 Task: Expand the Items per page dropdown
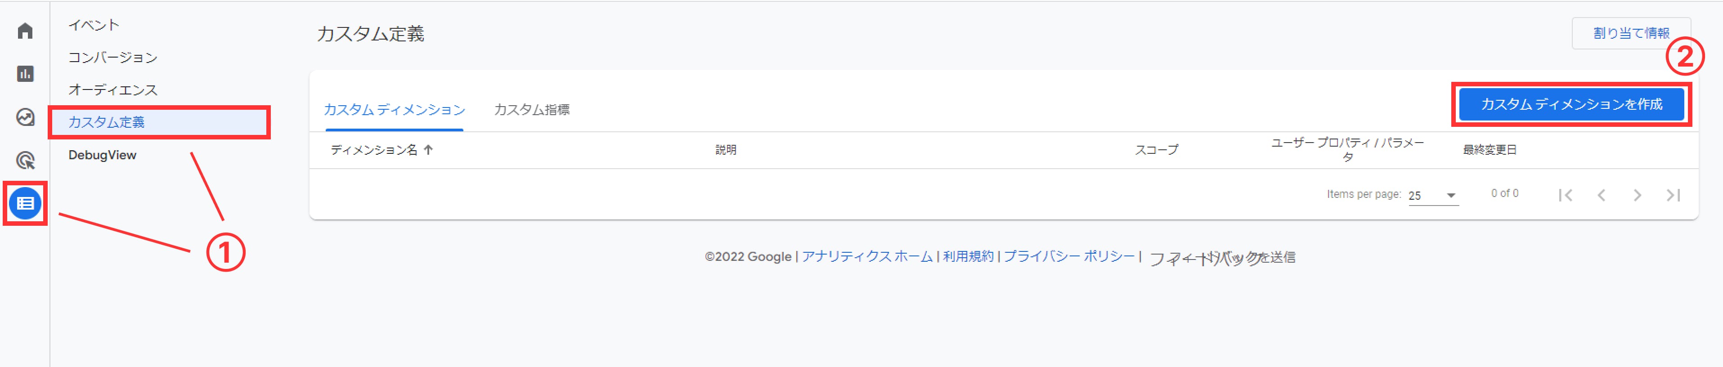tap(1433, 195)
